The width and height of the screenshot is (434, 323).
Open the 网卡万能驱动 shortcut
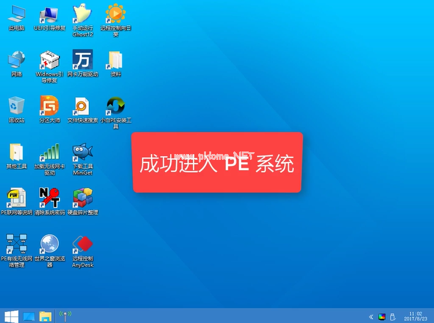82,63
